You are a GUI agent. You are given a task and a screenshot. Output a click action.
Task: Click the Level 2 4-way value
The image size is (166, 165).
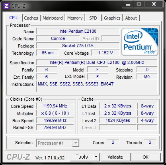click(x=147, y=120)
